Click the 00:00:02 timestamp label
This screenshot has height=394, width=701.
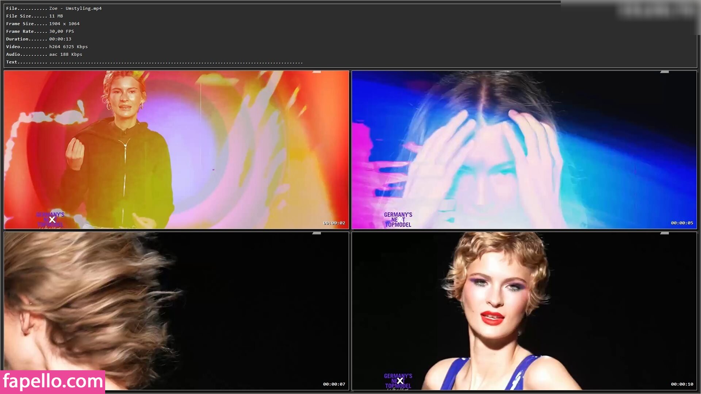coord(334,223)
